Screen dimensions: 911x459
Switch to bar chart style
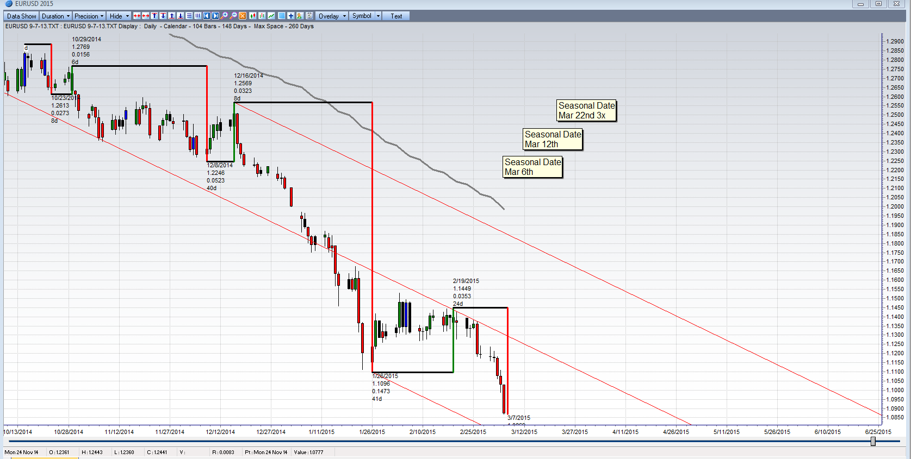coord(262,16)
